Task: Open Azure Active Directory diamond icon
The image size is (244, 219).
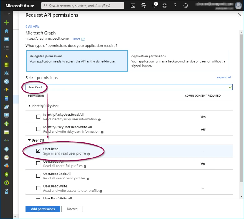Action: pyautogui.click(x=7, y=149)
